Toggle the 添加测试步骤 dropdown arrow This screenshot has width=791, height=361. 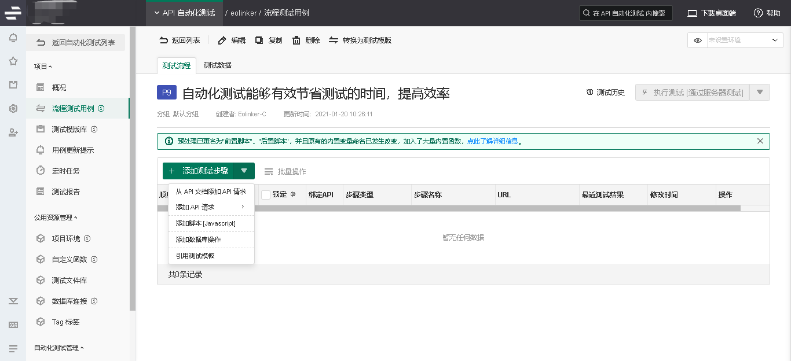coord(244,171)
